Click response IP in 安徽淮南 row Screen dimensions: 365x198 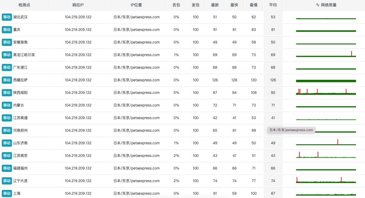[78, 42]
